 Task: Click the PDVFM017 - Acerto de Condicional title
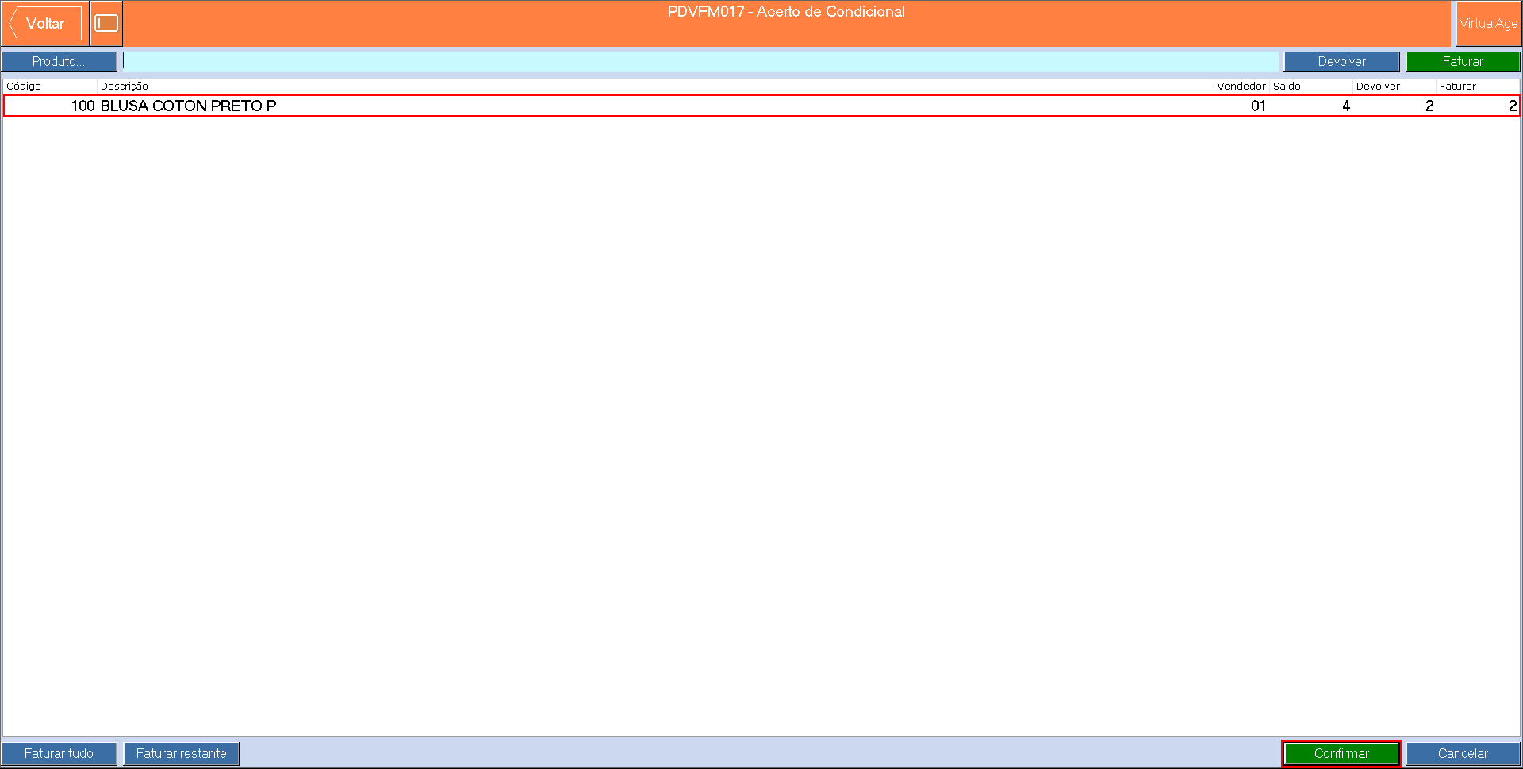pos(786,12)
